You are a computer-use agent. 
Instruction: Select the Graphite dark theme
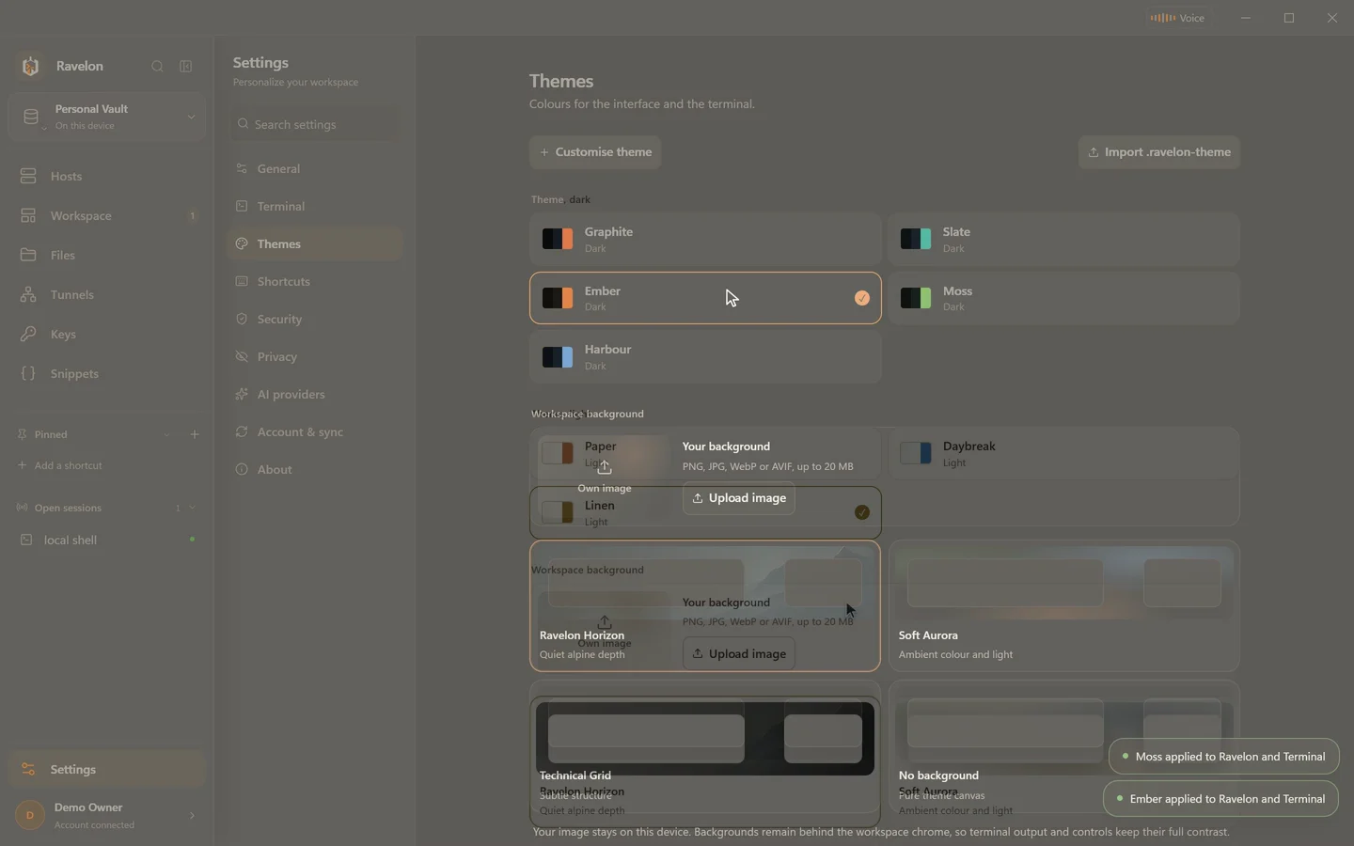705,239
